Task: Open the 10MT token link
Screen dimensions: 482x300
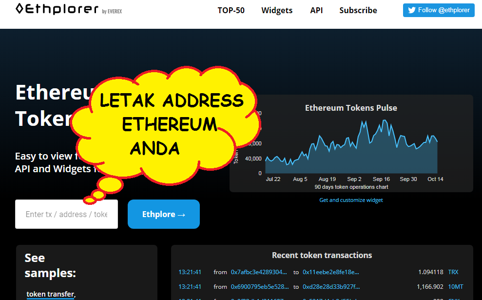Action: coord(456,287)
